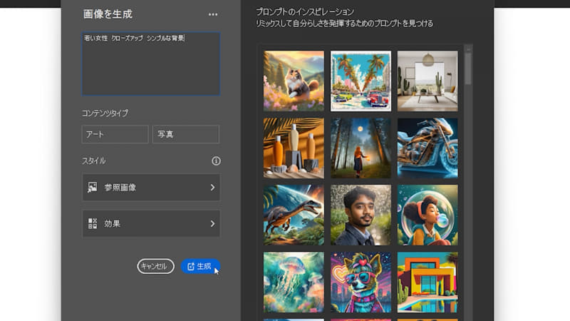
Task: Click the キャンセル button
Action: coord(155,266)
